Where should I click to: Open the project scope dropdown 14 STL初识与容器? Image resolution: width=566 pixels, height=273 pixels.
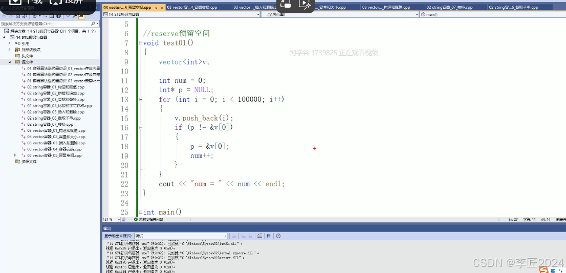point(181,14)
